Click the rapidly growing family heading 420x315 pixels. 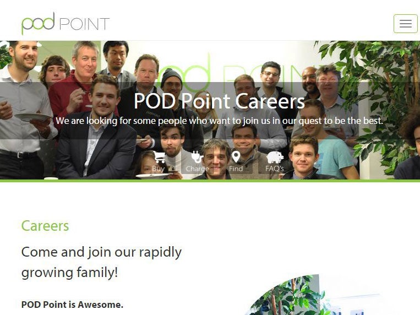point(101,262)
